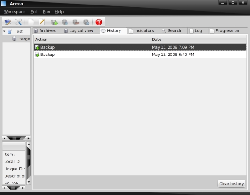Open the Workspace menu
Screen dimensions: 250x195
[x=15, y=12]
